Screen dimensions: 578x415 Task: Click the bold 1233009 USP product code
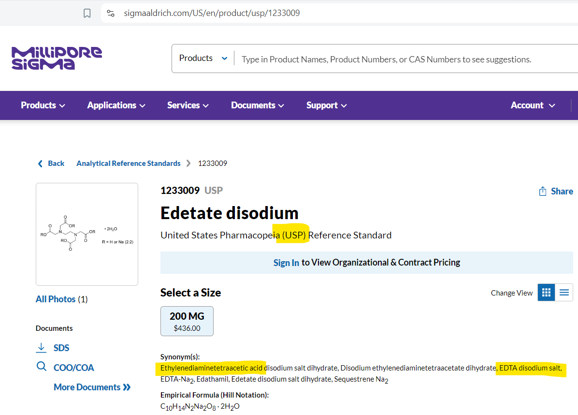192,191
